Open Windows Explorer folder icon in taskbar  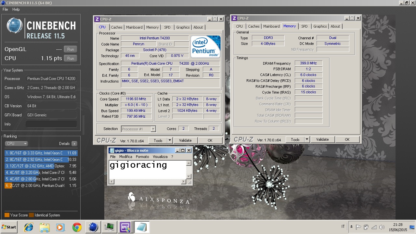pos(45,227)
